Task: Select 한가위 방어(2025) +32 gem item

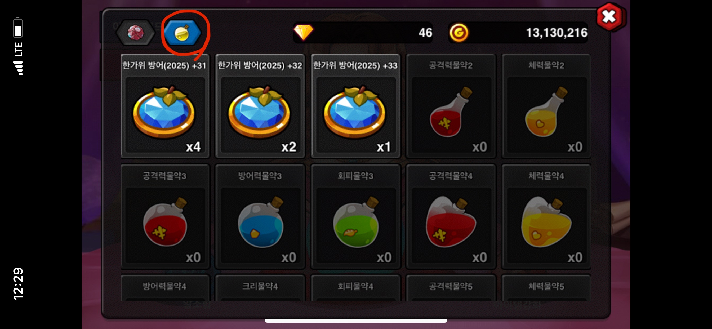Action: click(x=260, y=106)
